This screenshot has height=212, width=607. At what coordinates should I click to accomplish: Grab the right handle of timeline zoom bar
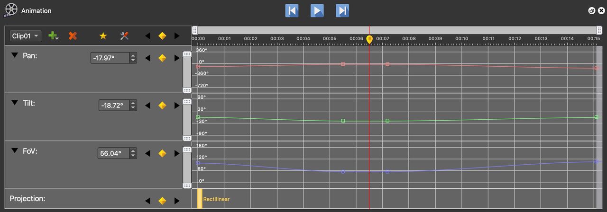tap(599, 30)
